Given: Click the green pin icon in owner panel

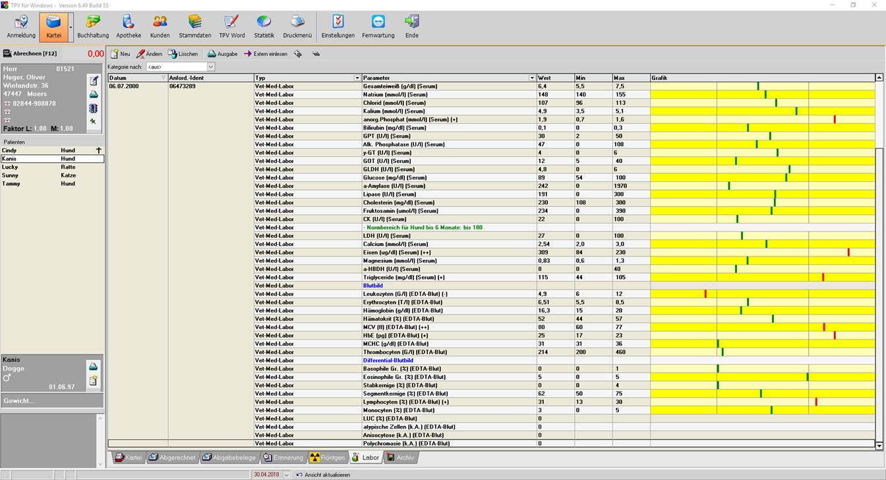Looking at the screenshot, I should (x=94, y=121).
